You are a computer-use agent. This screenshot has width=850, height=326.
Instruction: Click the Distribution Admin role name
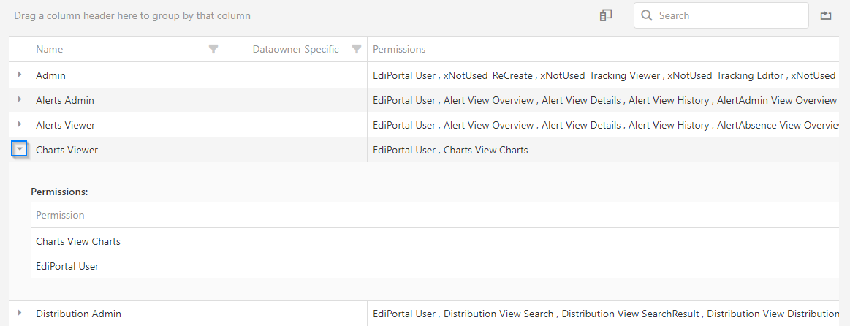pos(78,314)
